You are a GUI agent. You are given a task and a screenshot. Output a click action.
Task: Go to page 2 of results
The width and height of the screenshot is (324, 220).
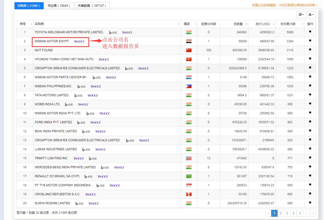pos(281,213)
